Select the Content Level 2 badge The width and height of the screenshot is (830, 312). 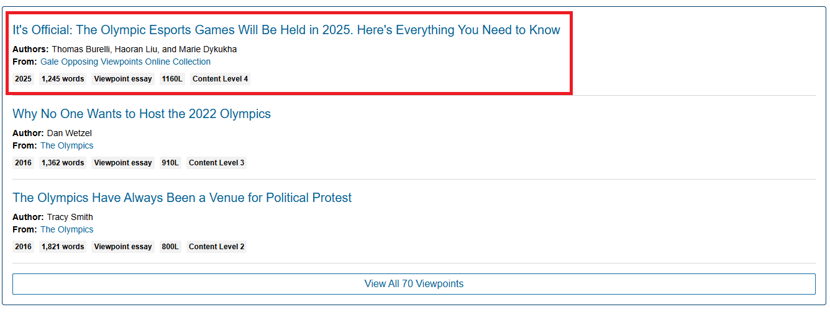point(216,247)
